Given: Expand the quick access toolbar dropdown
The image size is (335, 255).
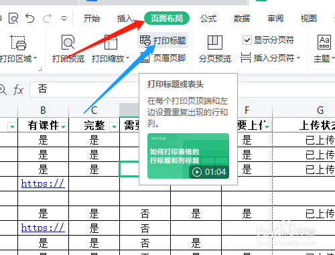Looking at the screenshot, I should (x=64, y=19).
